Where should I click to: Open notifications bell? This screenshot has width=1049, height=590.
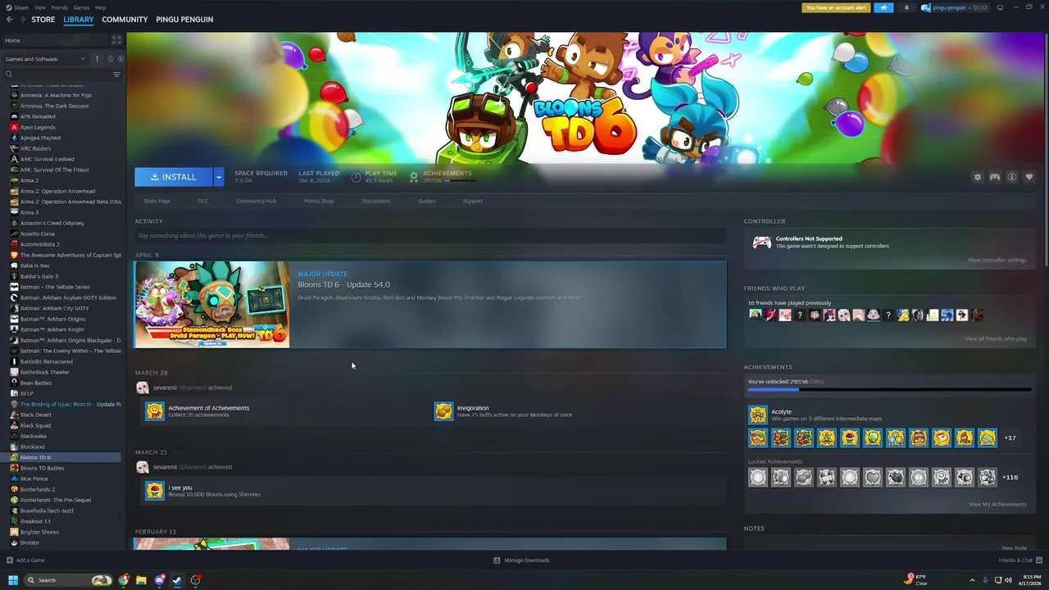tap(906, 7)
